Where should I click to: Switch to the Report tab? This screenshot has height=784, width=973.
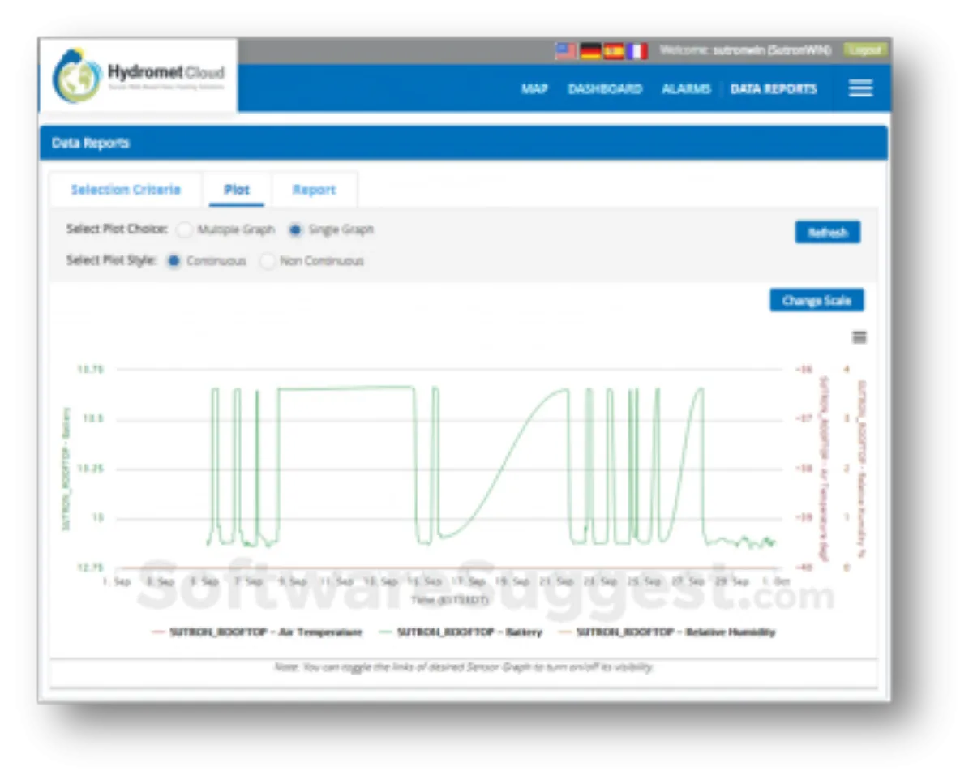pos(314,190)
